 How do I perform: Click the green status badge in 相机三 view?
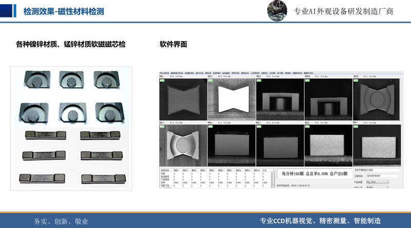[259, 80]
